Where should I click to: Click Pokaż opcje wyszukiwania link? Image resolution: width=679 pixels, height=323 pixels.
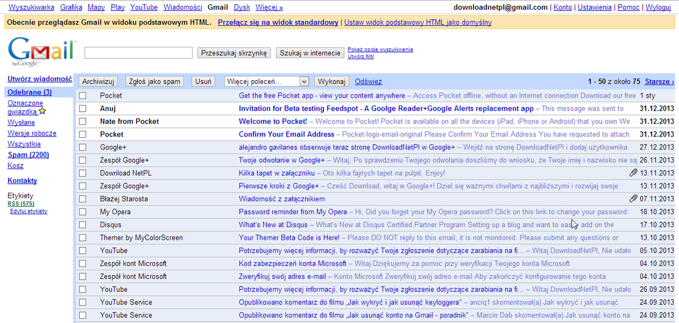tap(380, 49)
